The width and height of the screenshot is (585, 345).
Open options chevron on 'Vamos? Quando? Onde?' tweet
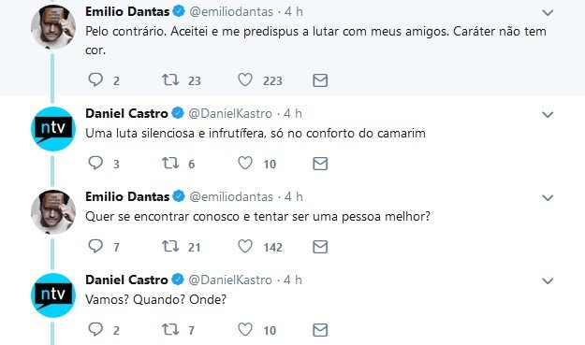[548, 280]
